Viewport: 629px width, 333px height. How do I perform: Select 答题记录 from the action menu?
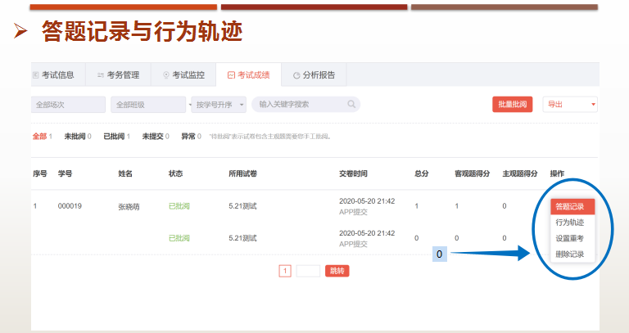(x=570, y=207)
